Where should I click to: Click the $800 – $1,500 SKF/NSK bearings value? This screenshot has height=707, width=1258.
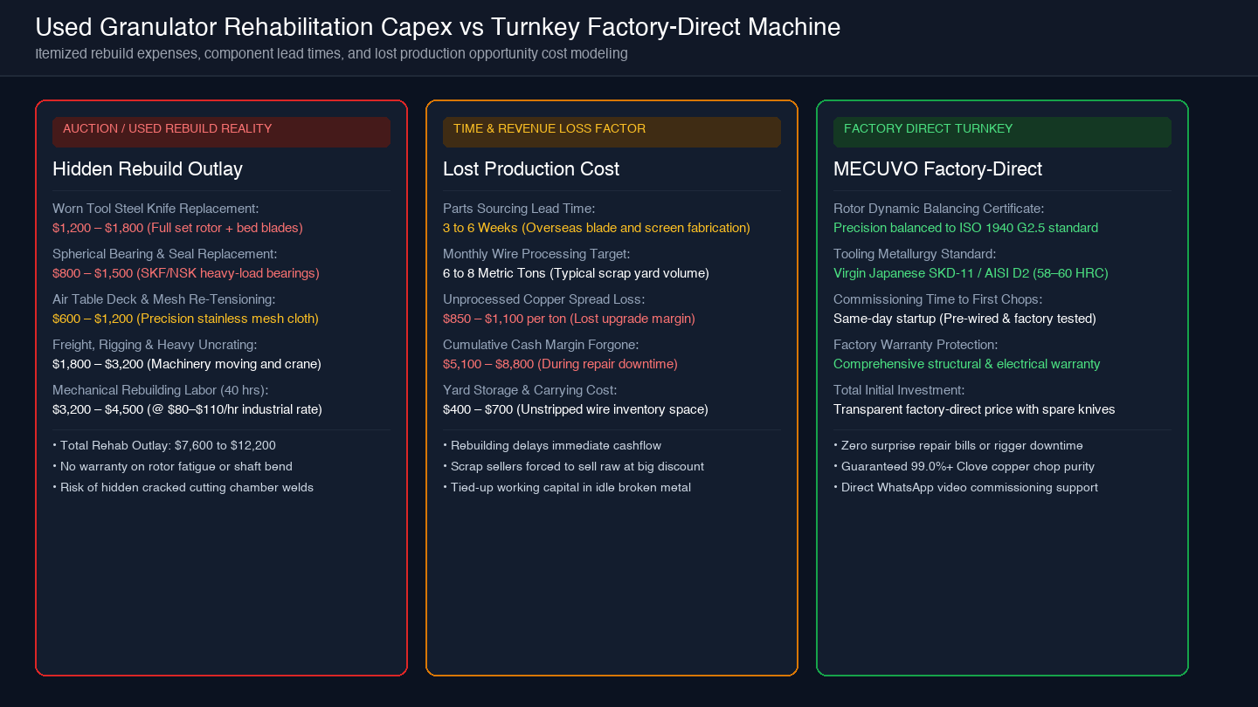point(186,273)
